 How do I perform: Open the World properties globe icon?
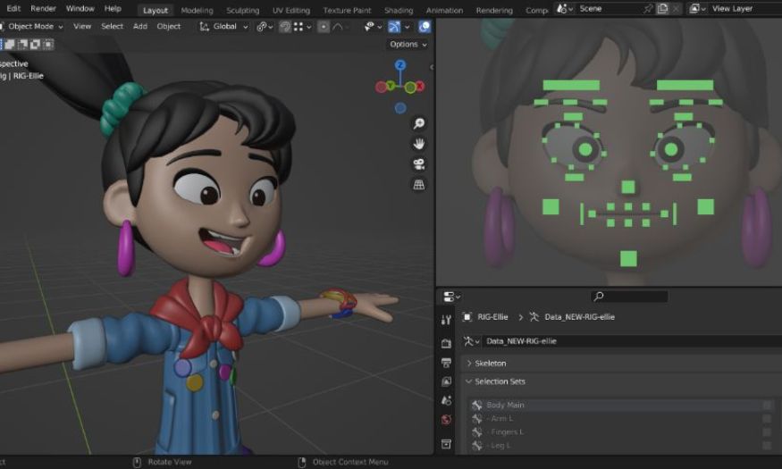(447, 420)
